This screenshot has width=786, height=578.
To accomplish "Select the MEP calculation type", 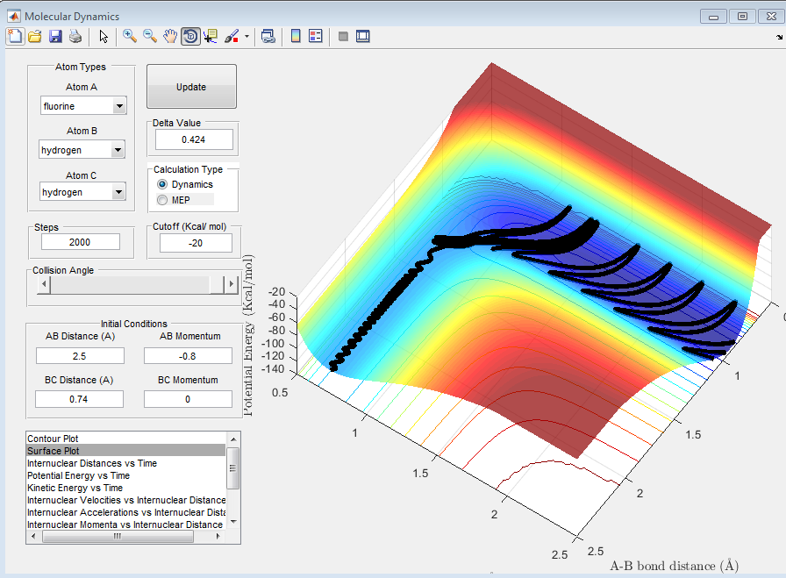I will (x=162, y=200).
